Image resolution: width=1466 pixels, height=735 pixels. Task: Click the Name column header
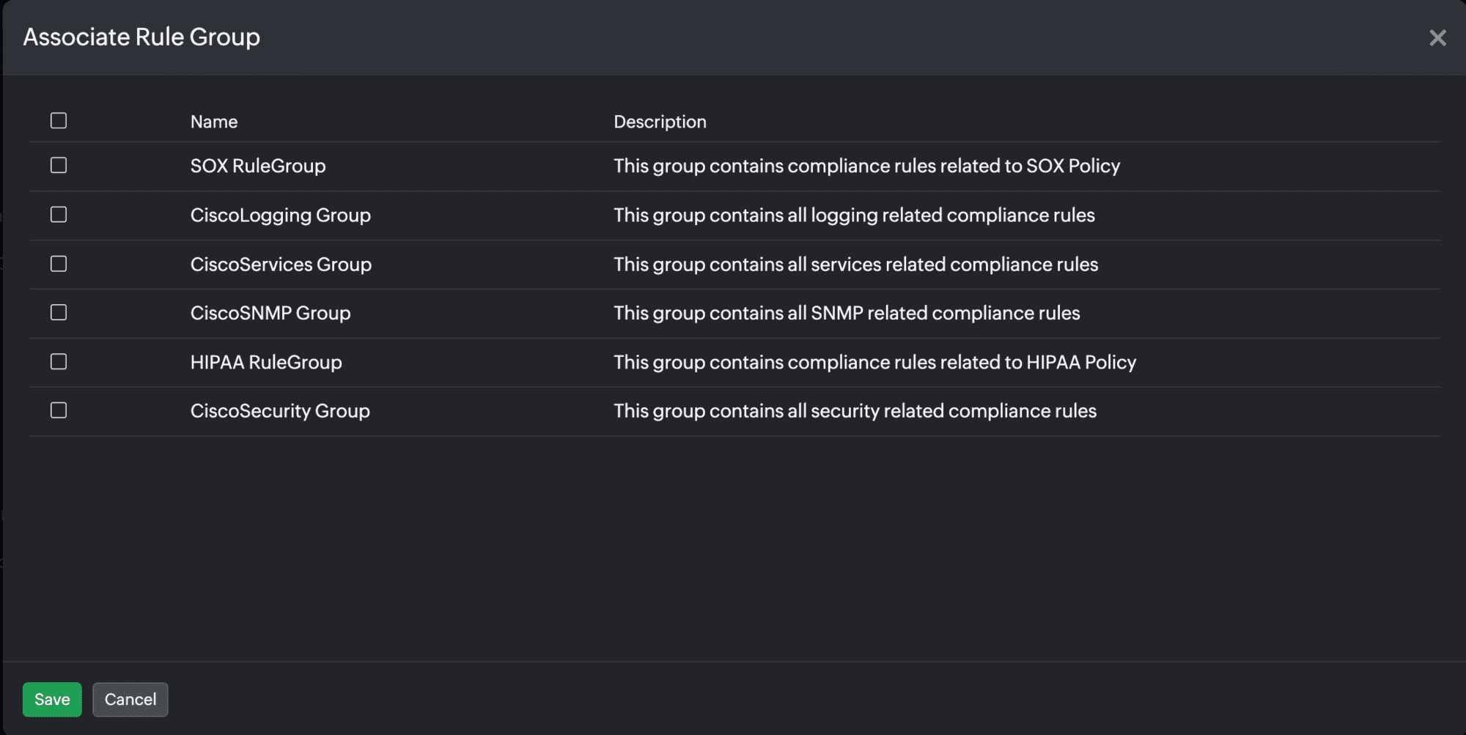click(214, 122)
